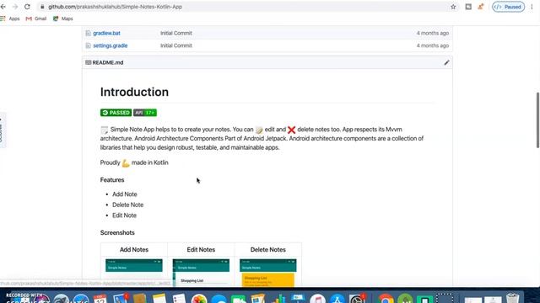Viewport: 540px width, 303px height.
Task: Open Calendar from the Dock
Action: 100,298
